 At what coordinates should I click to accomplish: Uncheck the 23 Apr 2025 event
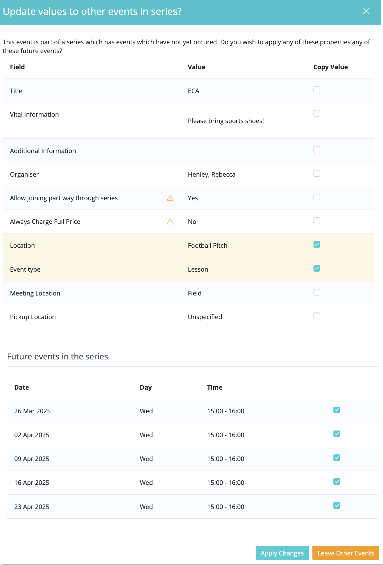point(337,506)
